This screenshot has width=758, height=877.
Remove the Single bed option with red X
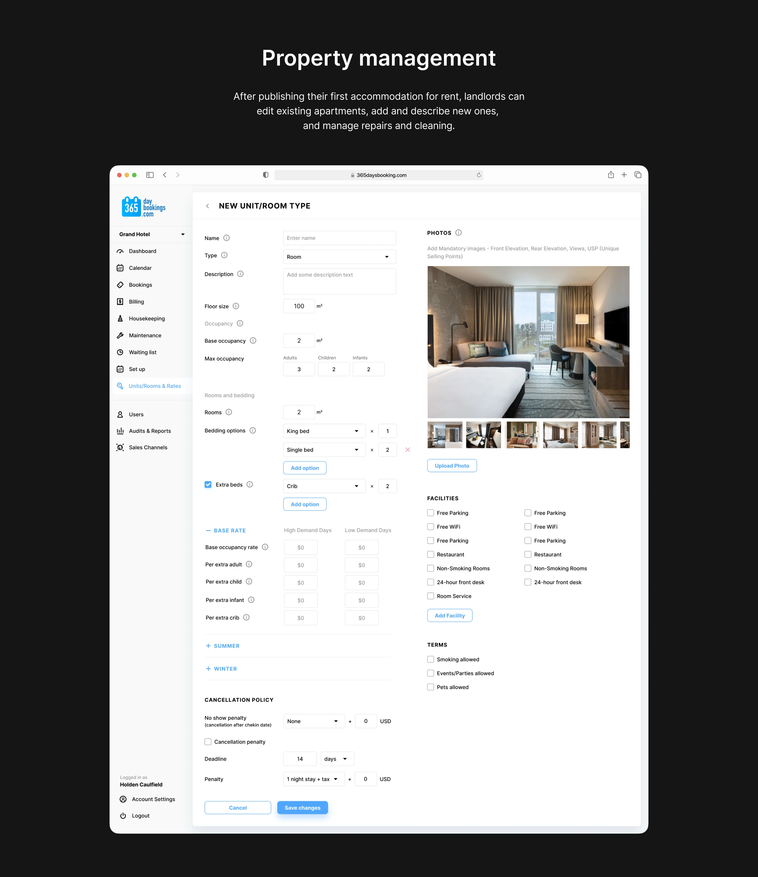pos(408,450)
